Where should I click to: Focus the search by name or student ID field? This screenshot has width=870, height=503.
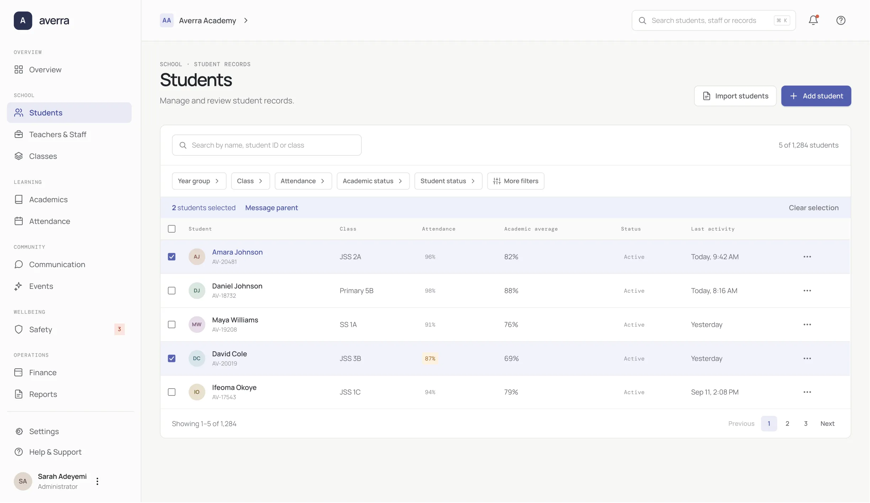(267, 145)
